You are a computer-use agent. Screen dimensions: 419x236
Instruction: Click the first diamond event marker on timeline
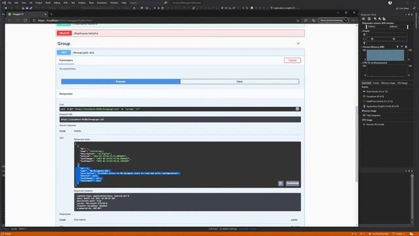(x=373, y=39)
